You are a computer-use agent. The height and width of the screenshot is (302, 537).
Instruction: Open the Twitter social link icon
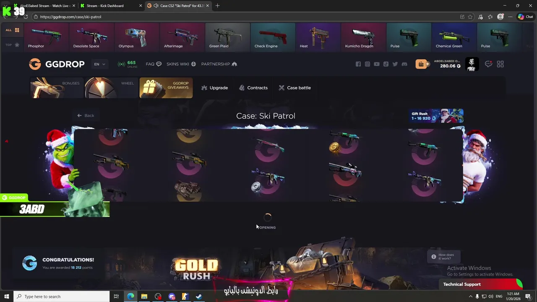pos(395,64)
